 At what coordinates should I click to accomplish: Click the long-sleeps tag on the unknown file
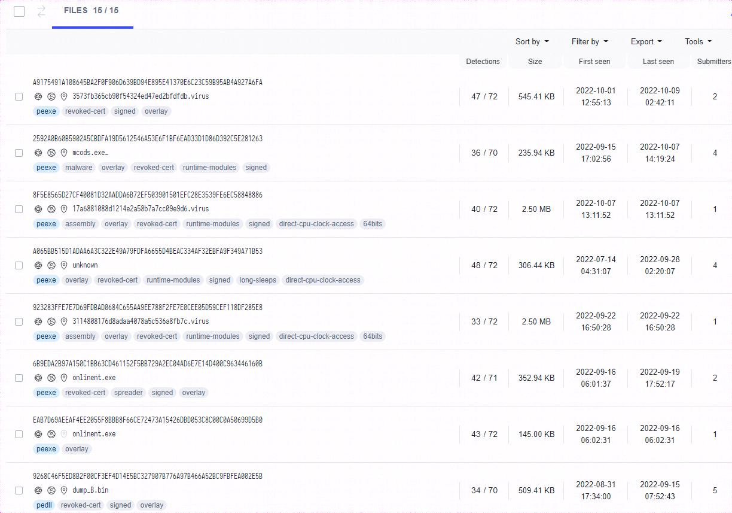pos(258,280)
